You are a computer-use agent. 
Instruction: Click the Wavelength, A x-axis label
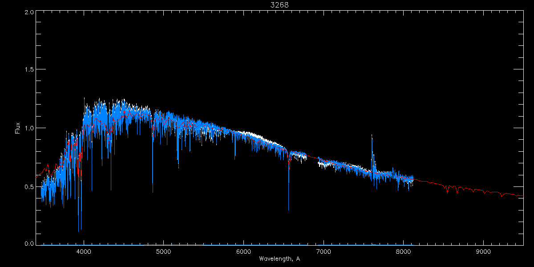coord(279,259)
